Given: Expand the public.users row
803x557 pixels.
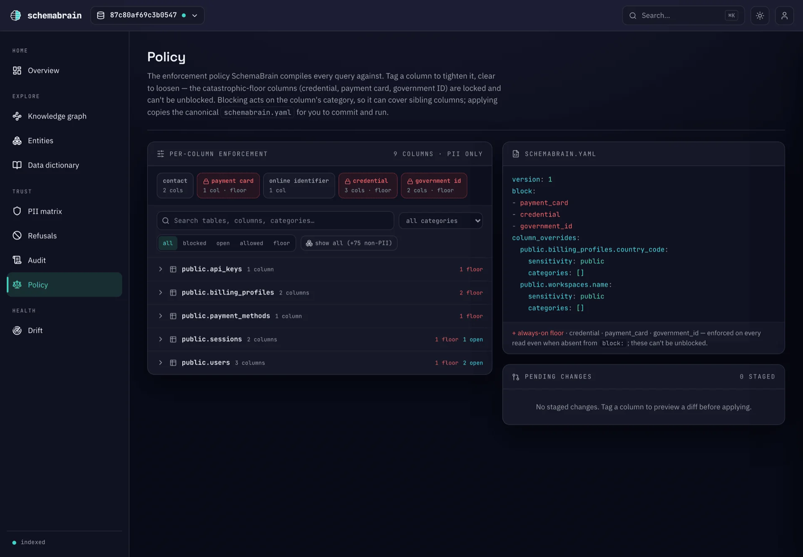Looking at the screenshot, I should click(x=320, y=363).
